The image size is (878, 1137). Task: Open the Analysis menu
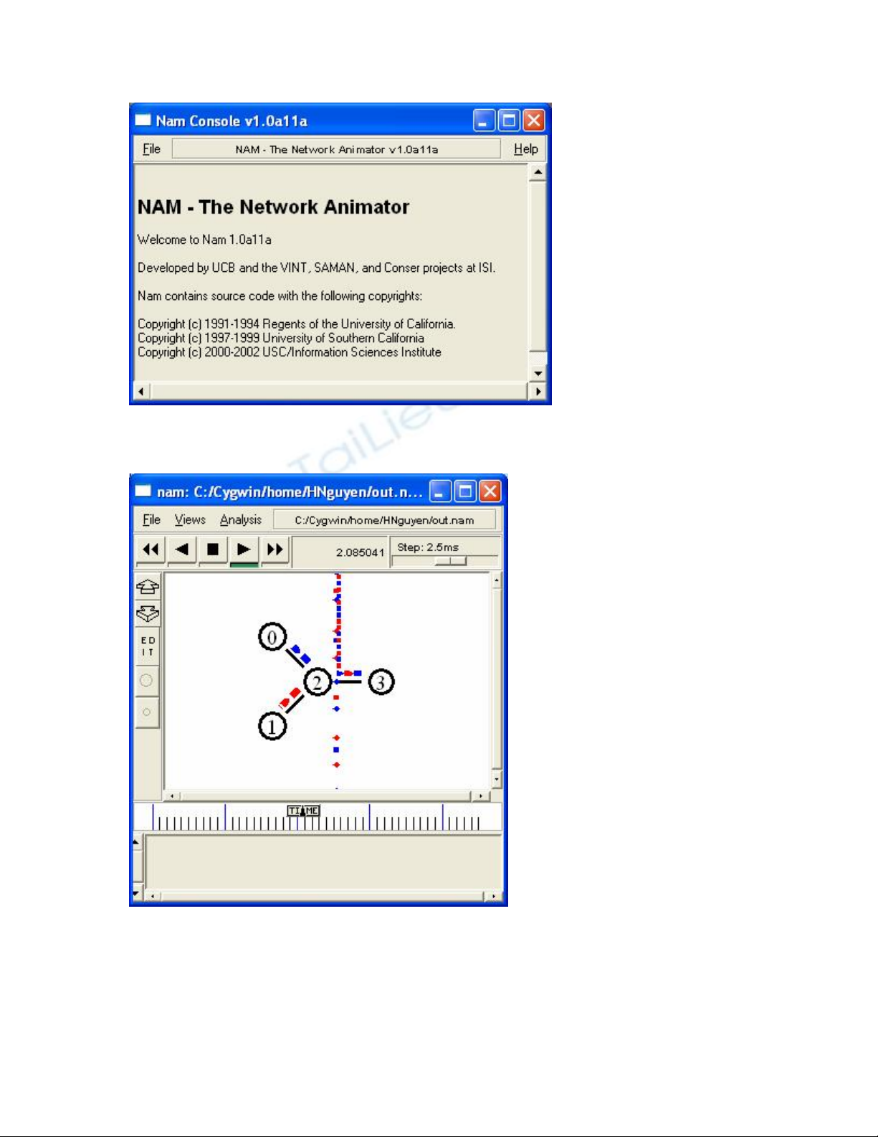(x=241, y=520)
